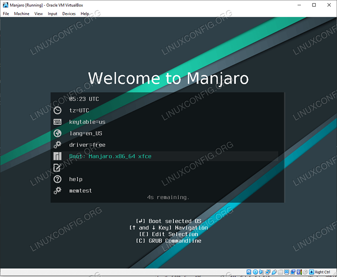Select the tz=UTC entry
Image resolution: width=337 pixels, height=277 pixels.
79,110
